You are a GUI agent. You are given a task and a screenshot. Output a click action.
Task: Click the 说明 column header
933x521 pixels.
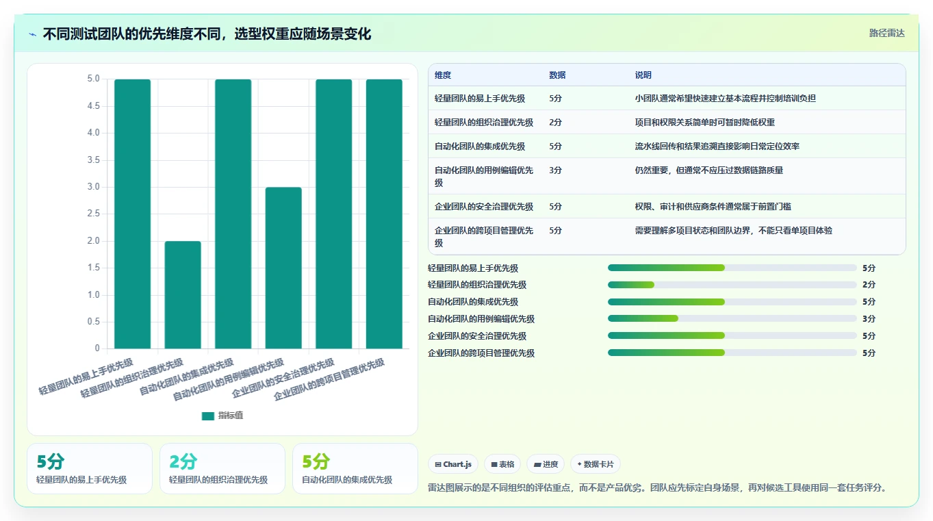(x=643, y=75)
